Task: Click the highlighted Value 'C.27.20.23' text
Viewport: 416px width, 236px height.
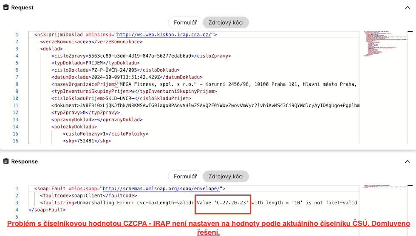Action: [223, 203]
